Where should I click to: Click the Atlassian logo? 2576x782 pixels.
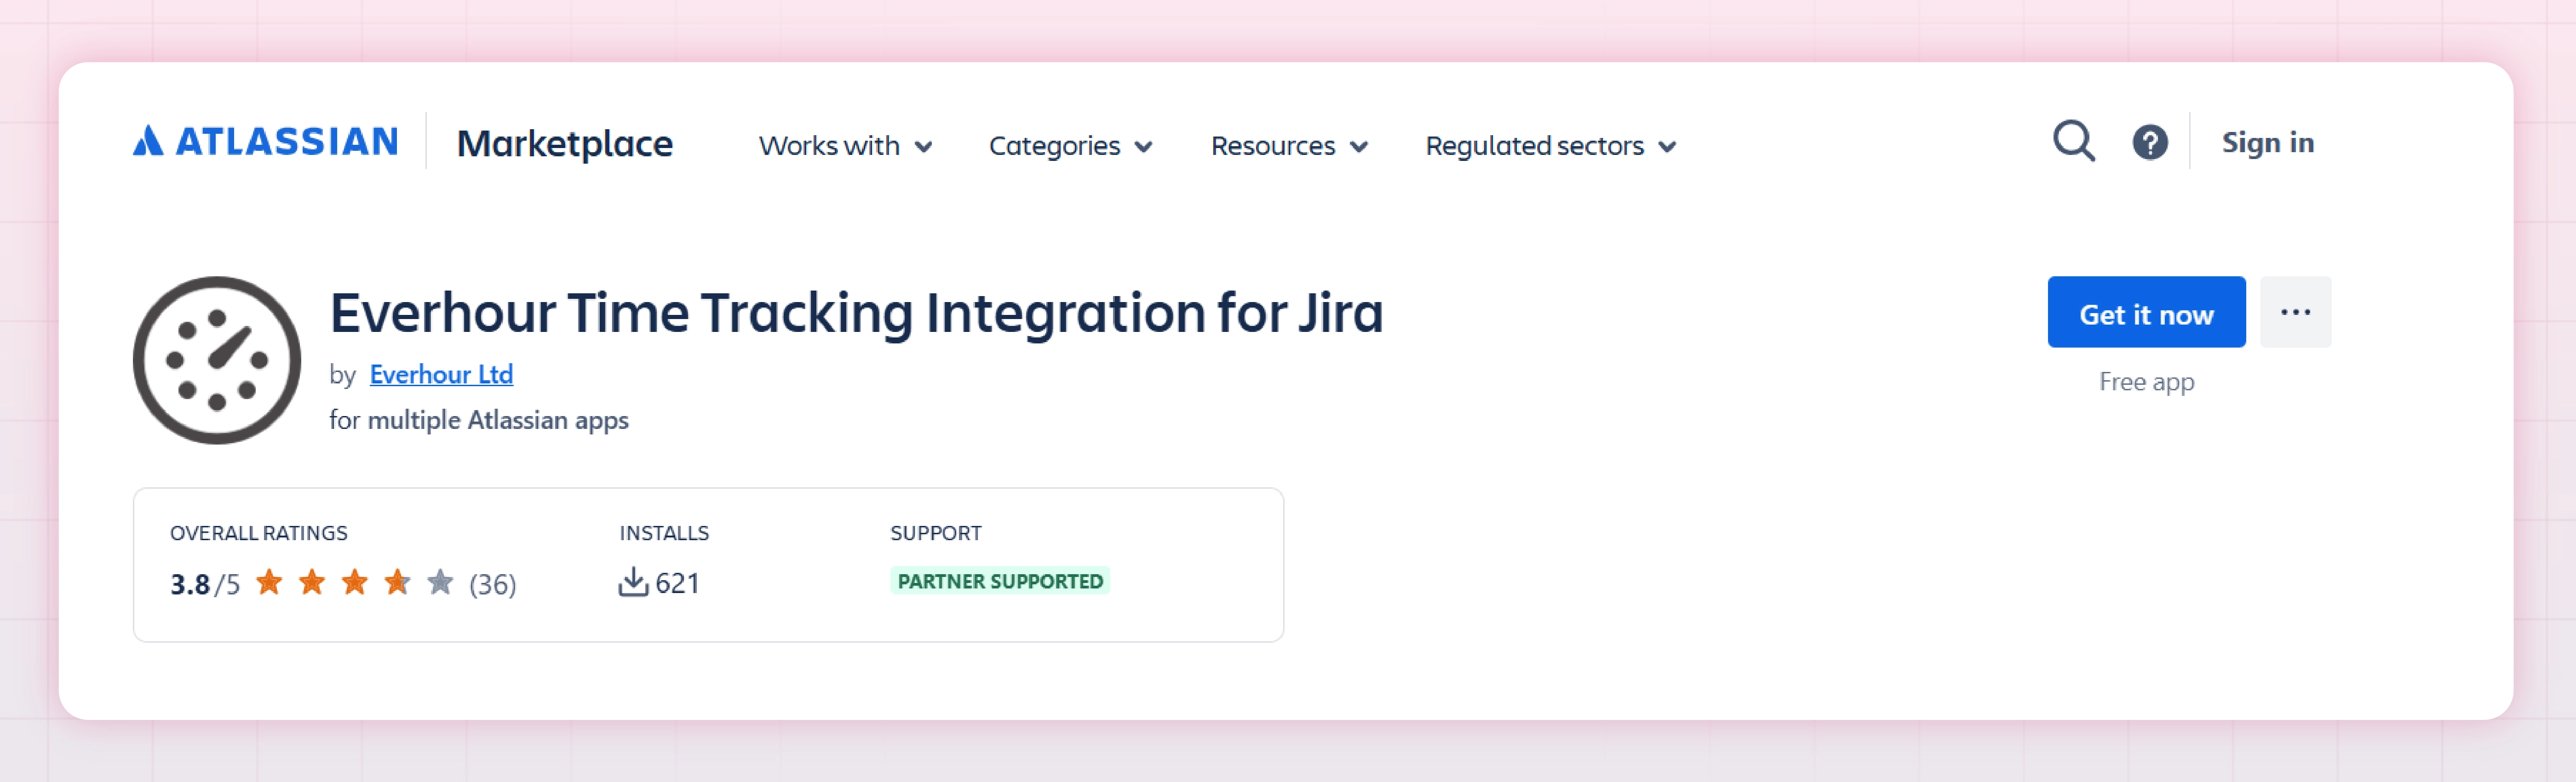[x=266, y=142]
